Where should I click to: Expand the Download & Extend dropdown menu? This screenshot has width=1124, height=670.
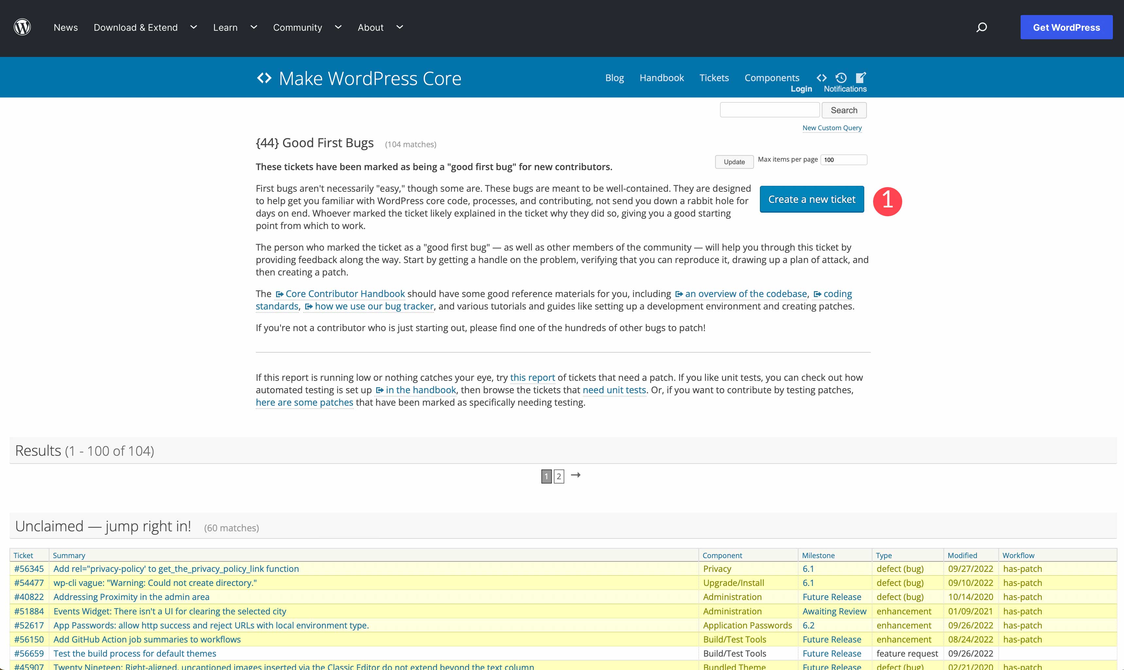click(x=193, y=27)
